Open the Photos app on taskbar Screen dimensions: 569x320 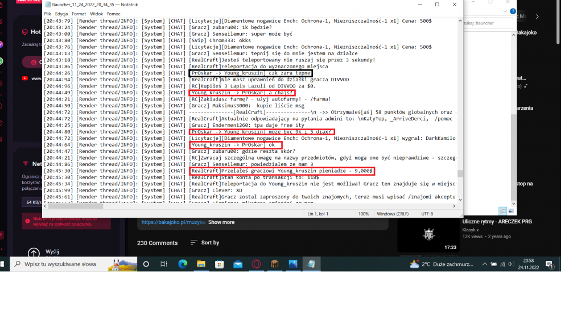tap(292, 264)
